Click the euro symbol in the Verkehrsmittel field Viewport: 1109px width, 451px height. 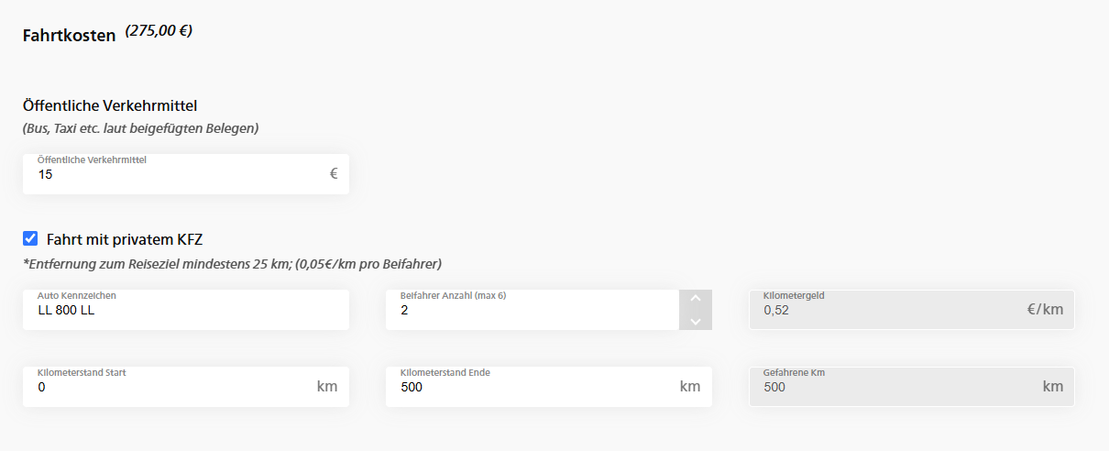(x=334, y=173)
